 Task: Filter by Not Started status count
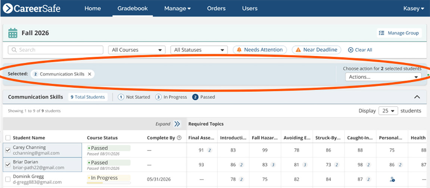point(134,97)
